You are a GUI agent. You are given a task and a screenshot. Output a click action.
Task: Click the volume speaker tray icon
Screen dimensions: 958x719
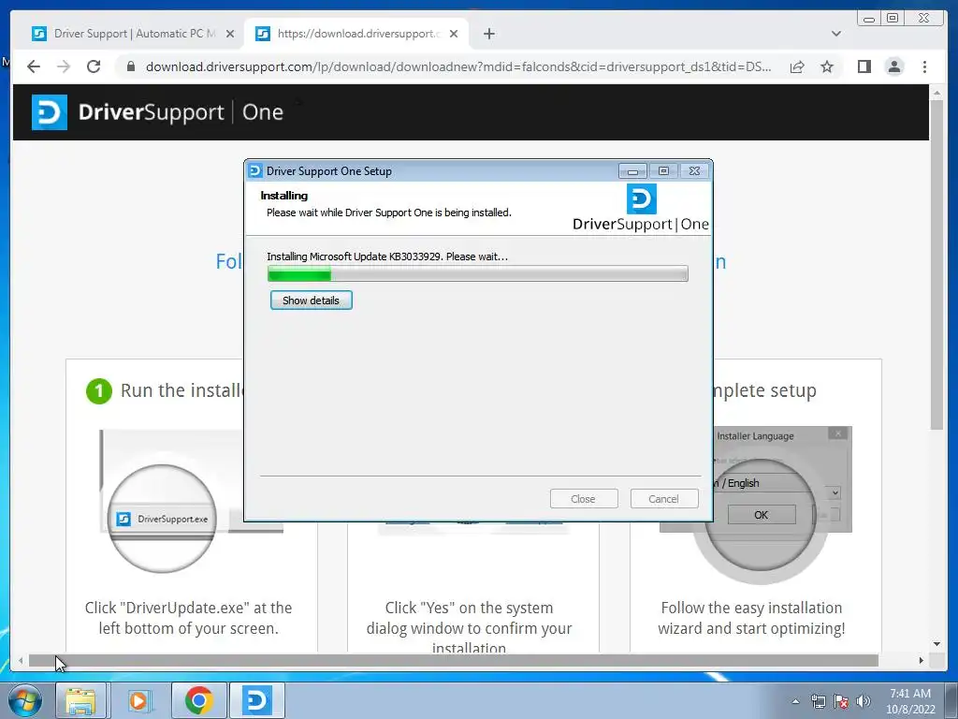[x=864, y=701]
